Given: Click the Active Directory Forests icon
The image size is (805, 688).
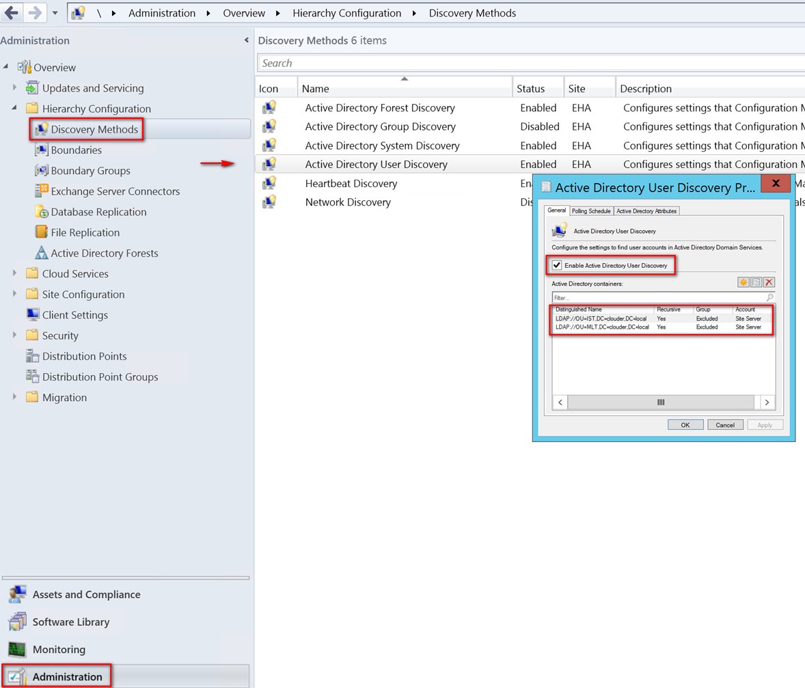Looking at the screenshot, I should tap(41, 253).
